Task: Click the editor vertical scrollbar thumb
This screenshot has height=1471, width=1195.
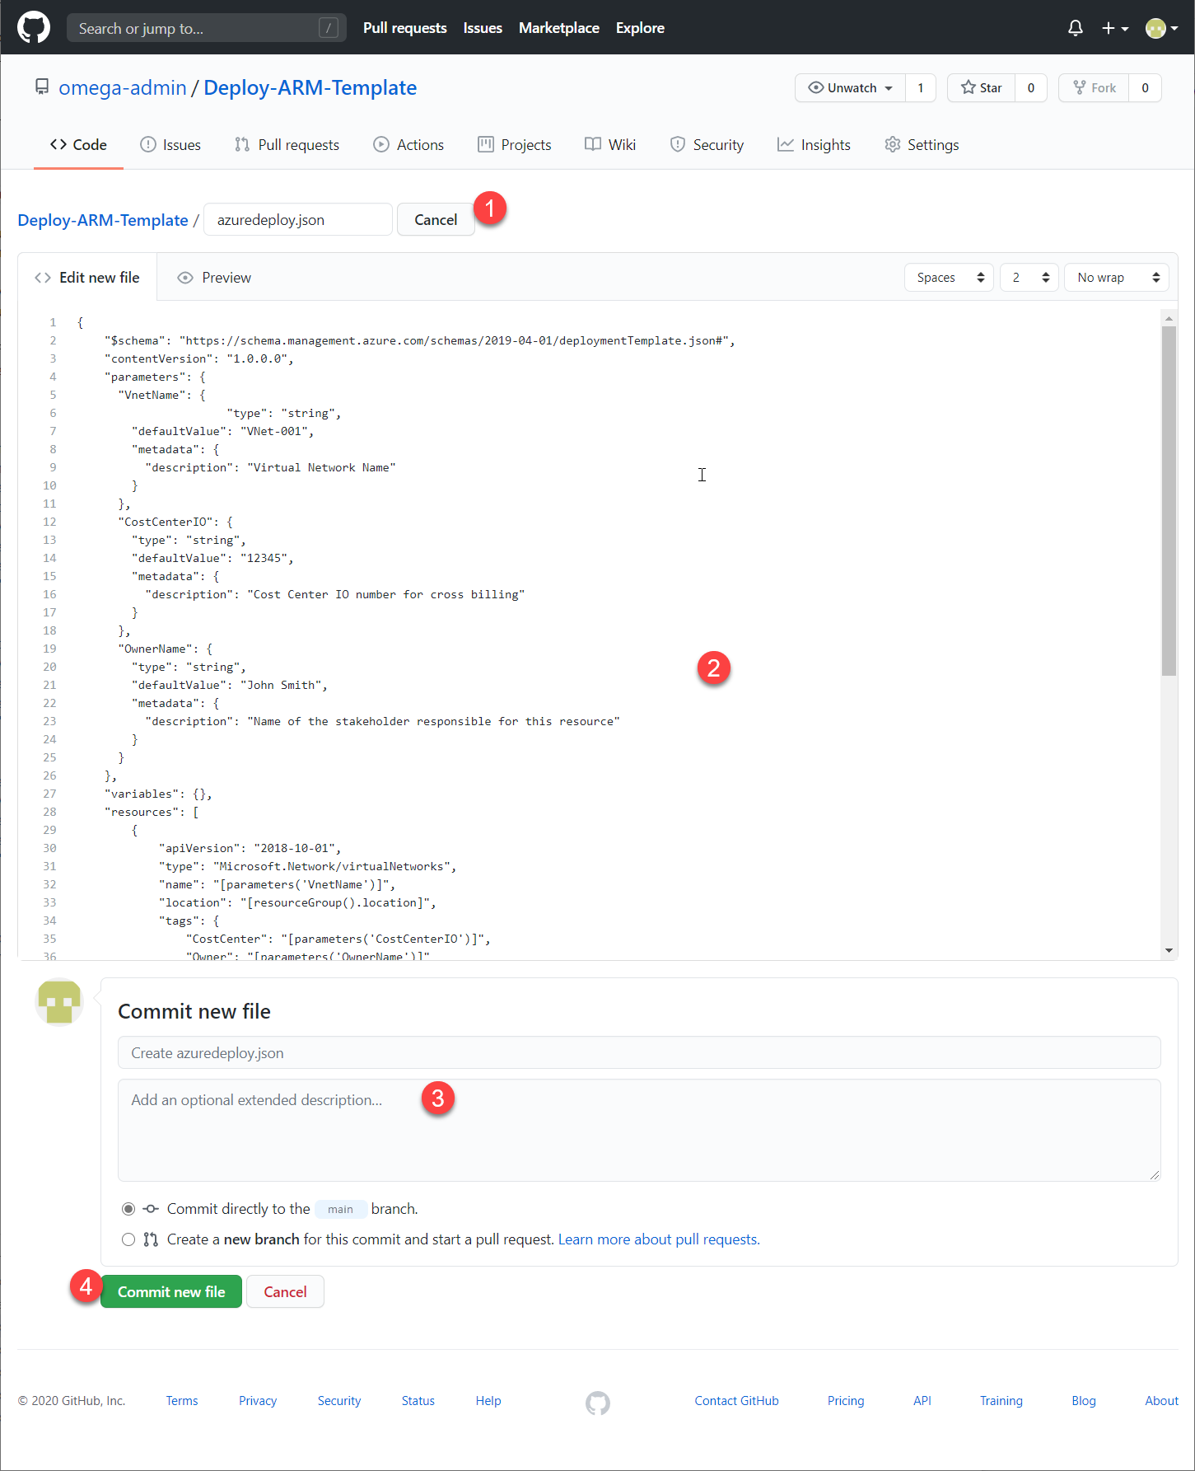Action: coord(1169,501)
